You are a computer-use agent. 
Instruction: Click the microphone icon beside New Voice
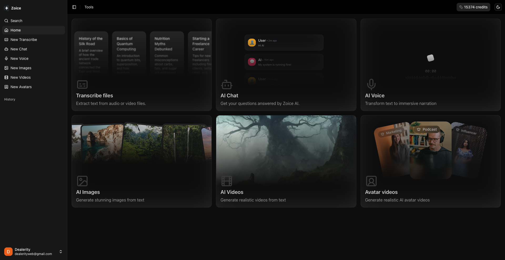click(6, 59)
